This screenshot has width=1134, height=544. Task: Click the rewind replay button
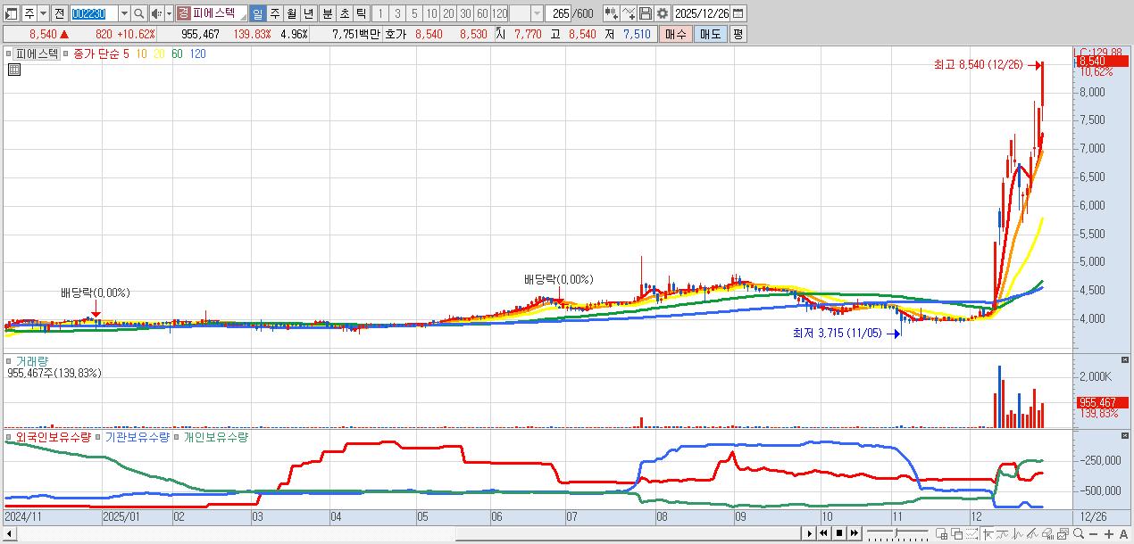click(823, 533)
